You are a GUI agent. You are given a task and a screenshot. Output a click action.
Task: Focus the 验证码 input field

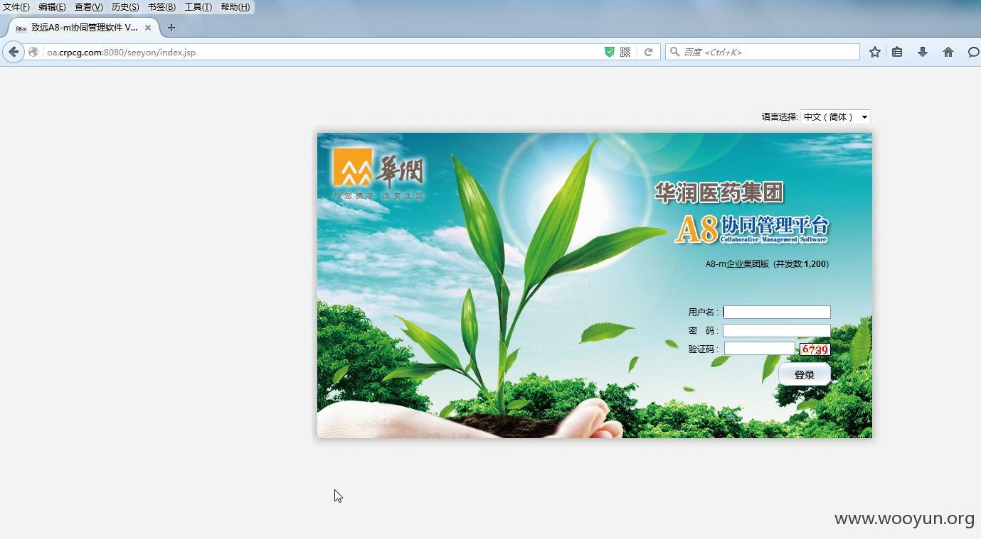(760, 349)
